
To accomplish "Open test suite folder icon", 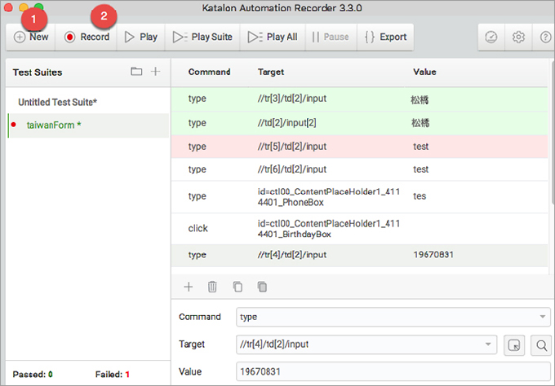I will 136,72.
